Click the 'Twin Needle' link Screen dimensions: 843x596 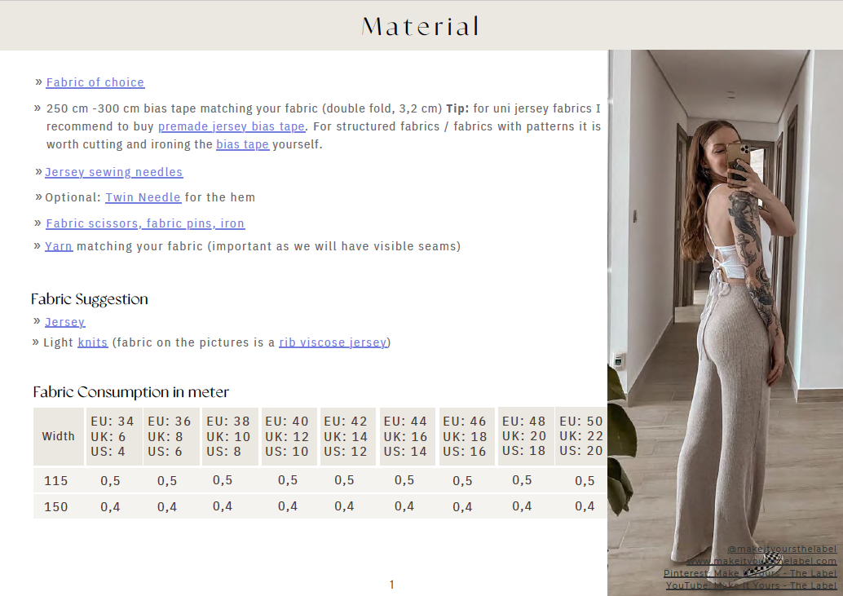click(x=143, y=197)
